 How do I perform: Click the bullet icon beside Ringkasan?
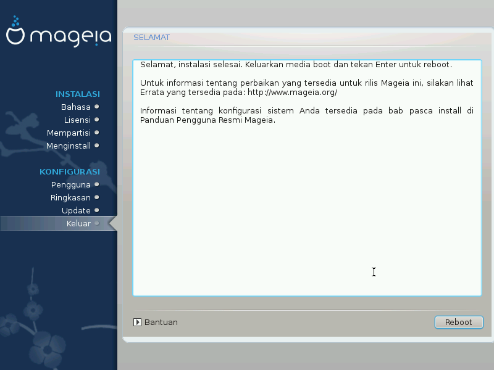click(x=97, y=197)
